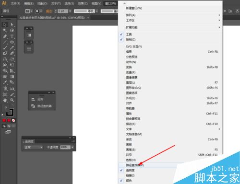The image size is (240, 184).
Task: Open the fill color dropdown in control bar
Action: pyautogui.click(x=32, y=11)
